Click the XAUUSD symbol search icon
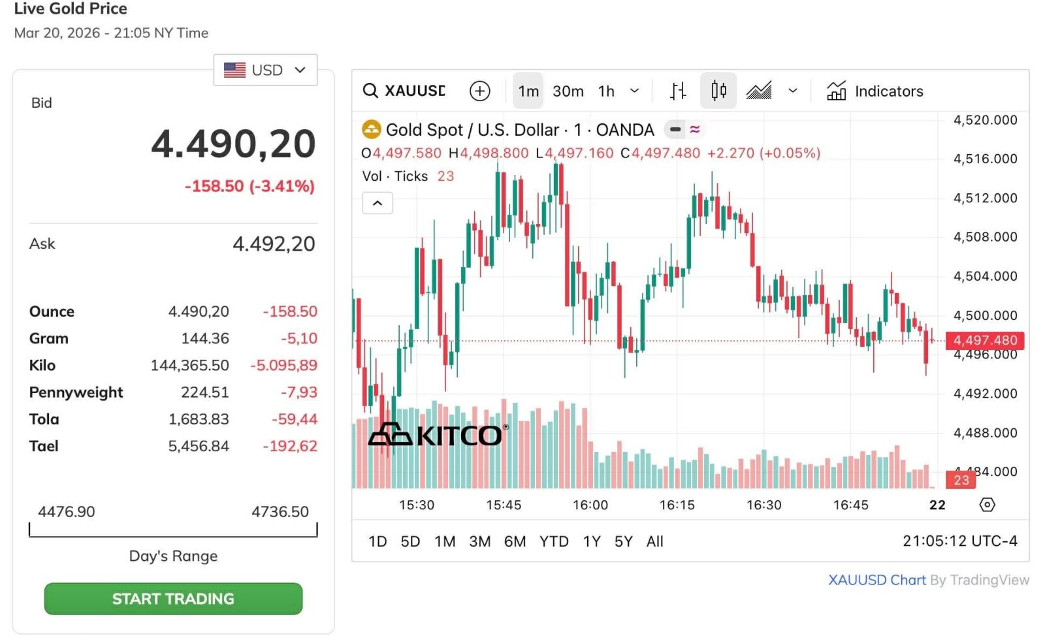 370,91
